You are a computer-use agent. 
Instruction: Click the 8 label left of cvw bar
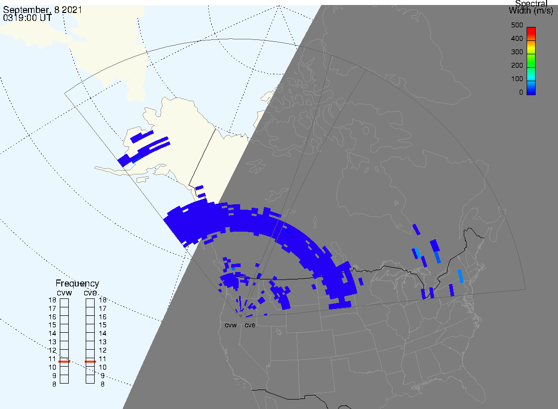pyautogui.click(x=54, y=384)
